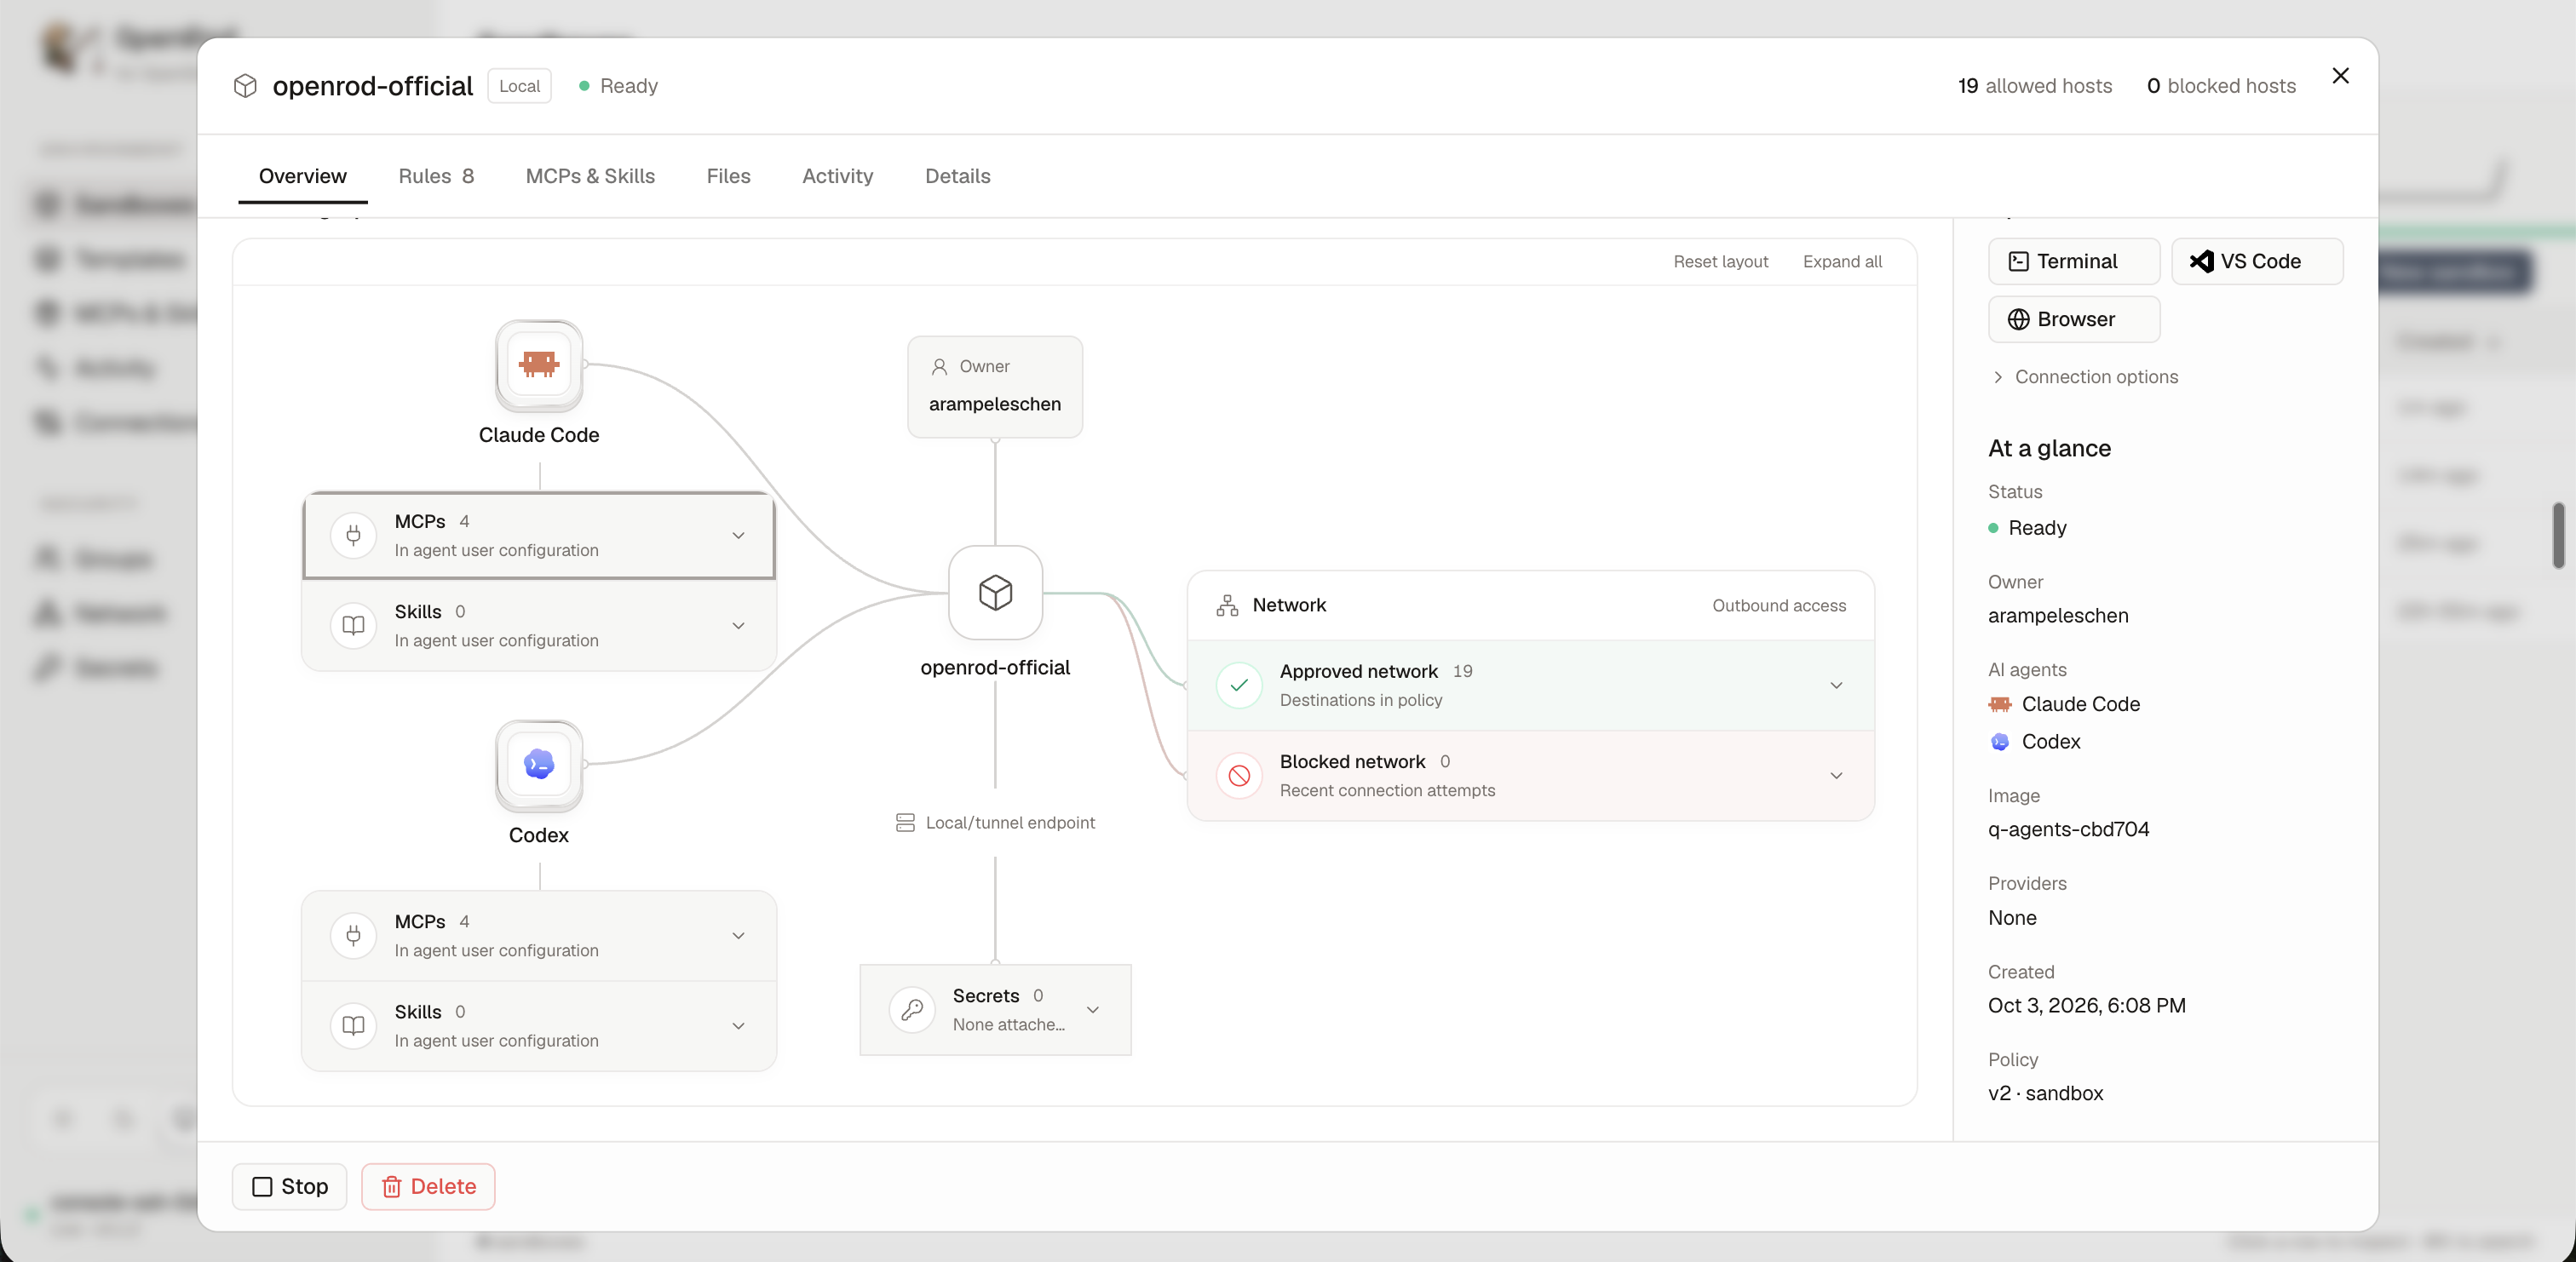Click the Blocked network prohibition icon
The height and width of the screenshot is (1262, 2576).
[1239, 776]
